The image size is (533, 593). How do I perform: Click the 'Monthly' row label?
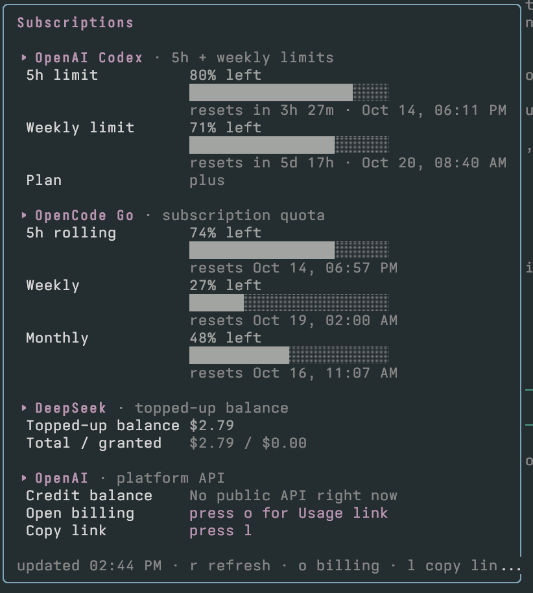58,338
